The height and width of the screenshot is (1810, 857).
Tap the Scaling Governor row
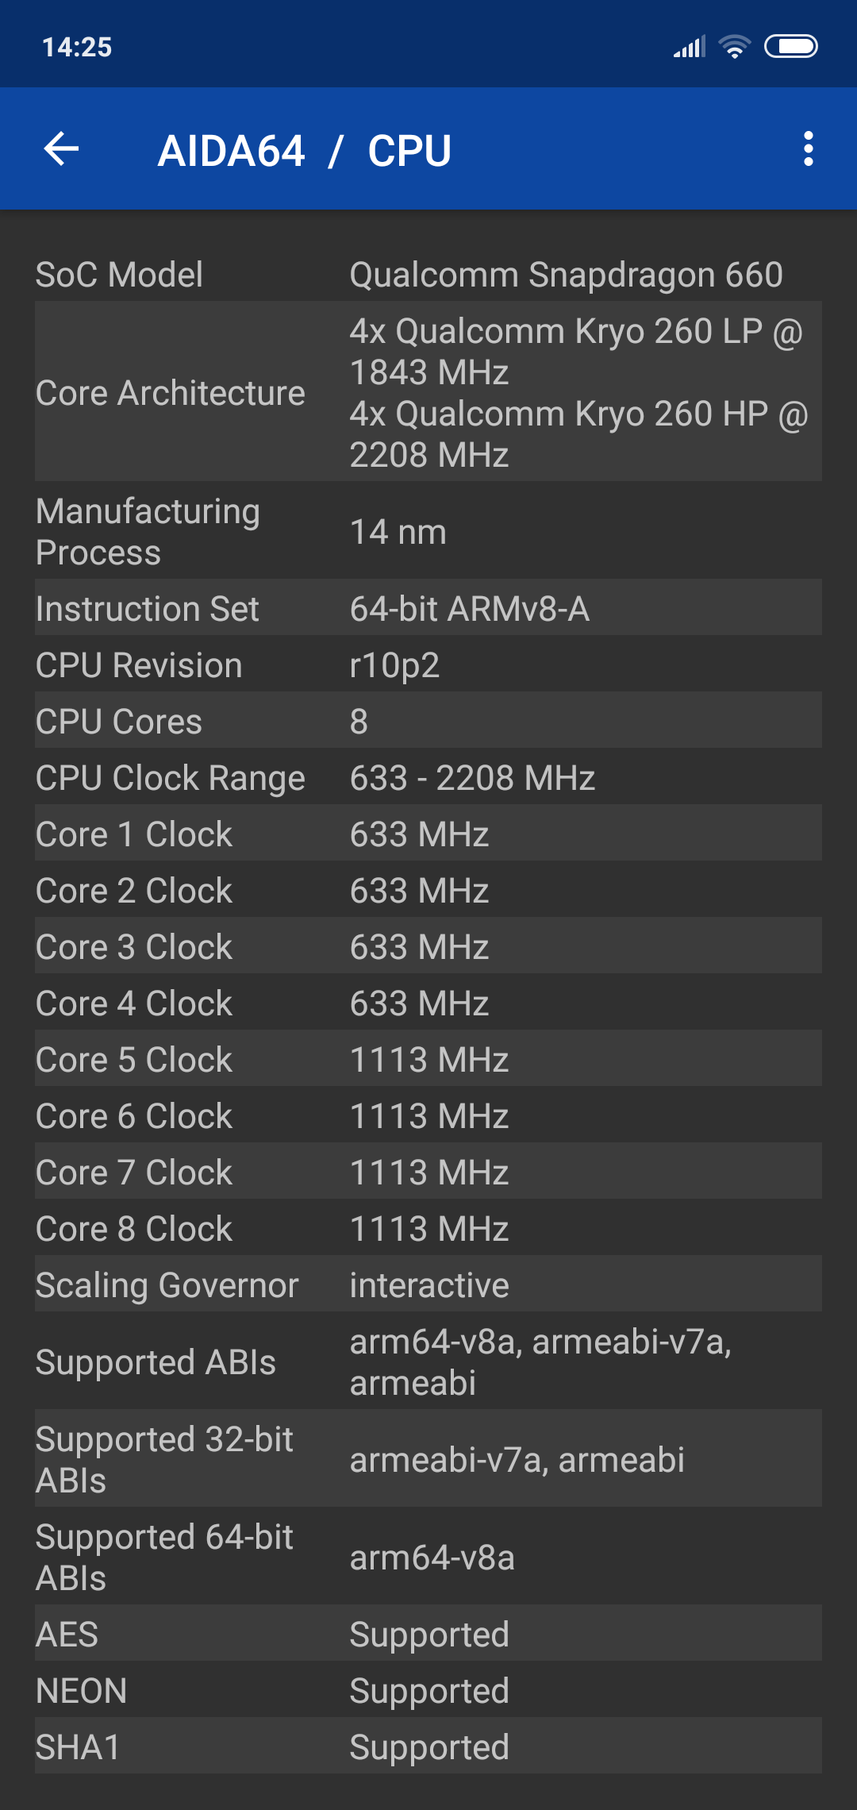coord(428,1285)
